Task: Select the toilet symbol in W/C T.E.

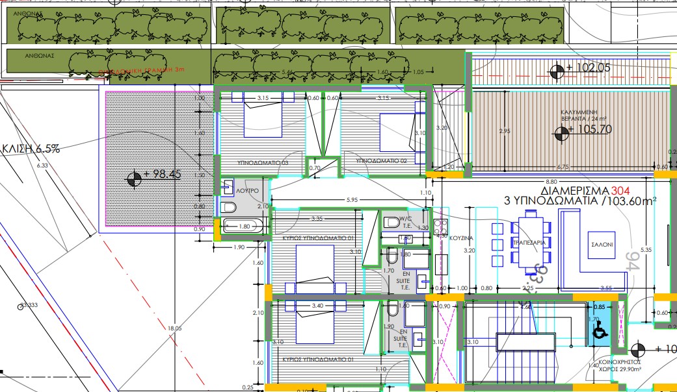Action: click(x=392, y=223)
